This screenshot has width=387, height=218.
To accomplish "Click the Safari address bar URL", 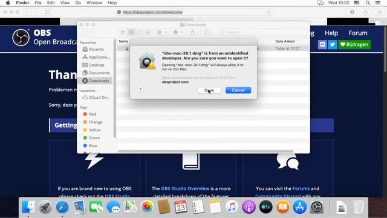I will click(152, 12).
